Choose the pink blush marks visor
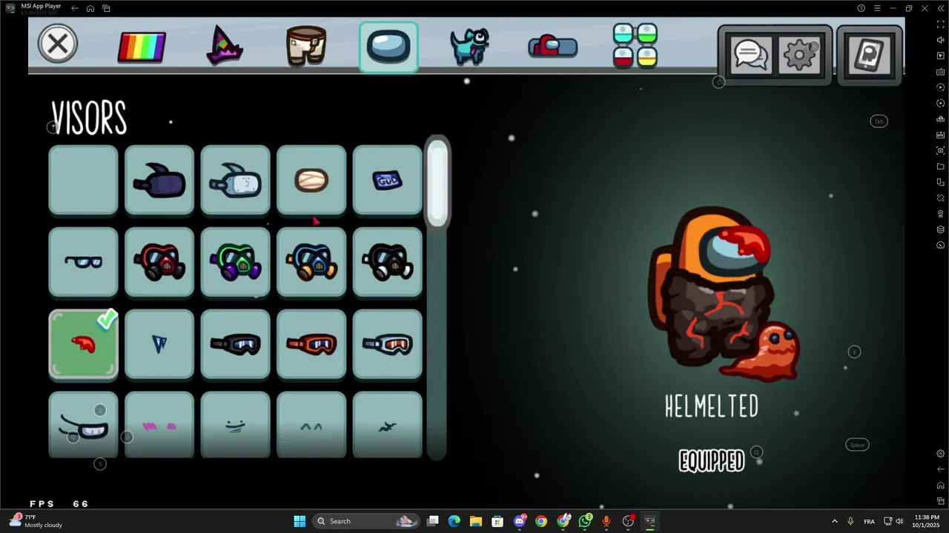Screen dimensions: 949x533 click(159, 425)
